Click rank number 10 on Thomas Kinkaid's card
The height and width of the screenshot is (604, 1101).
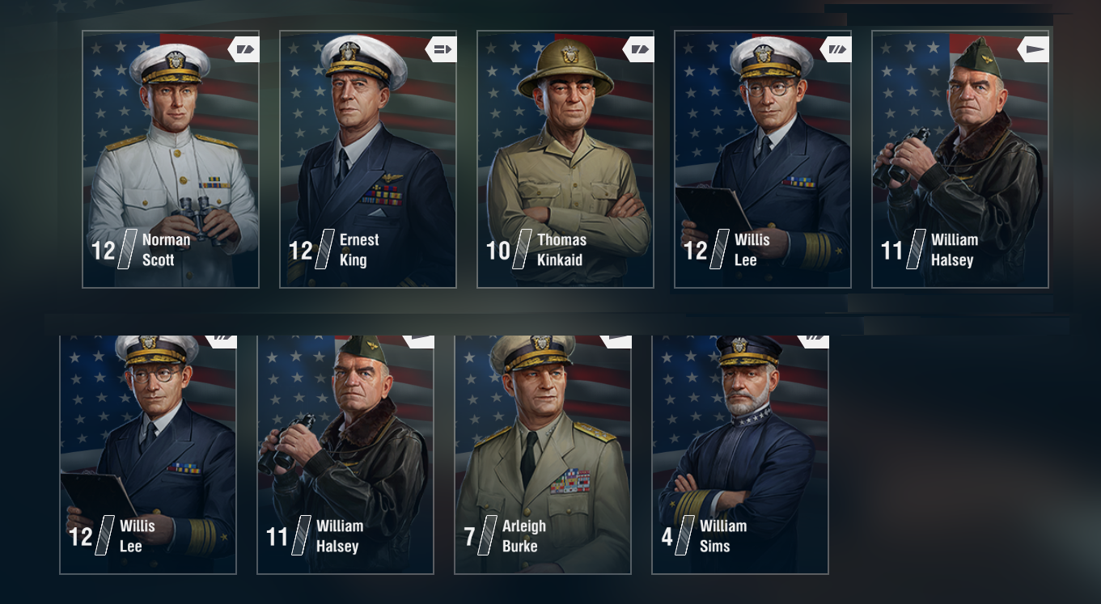[x=498, y=251]
